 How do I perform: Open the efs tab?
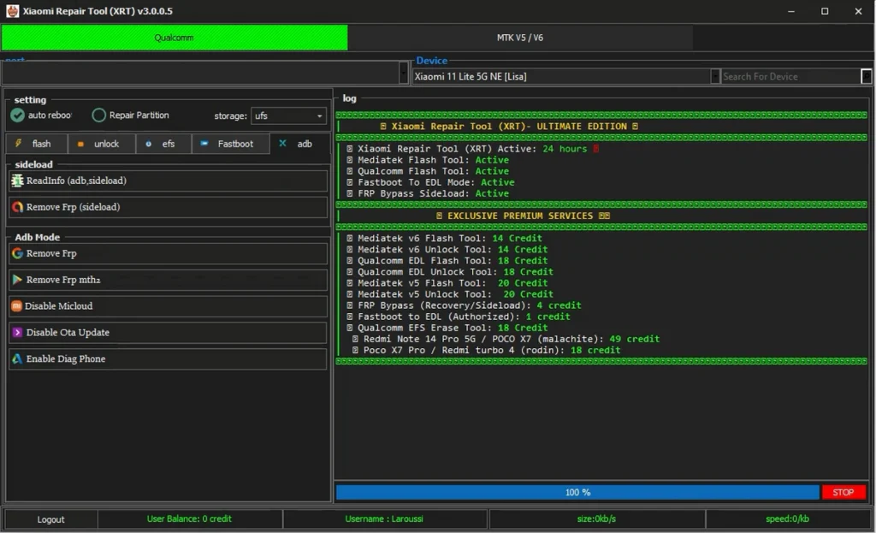coord(163,144)
